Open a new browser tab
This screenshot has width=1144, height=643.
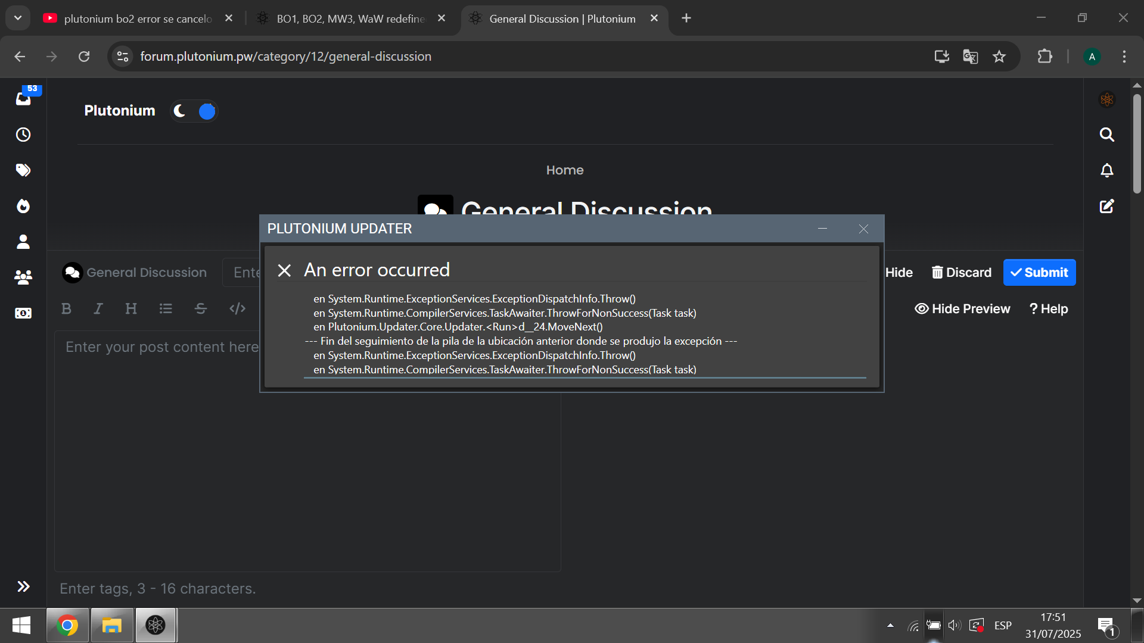[x=686, y=18]
